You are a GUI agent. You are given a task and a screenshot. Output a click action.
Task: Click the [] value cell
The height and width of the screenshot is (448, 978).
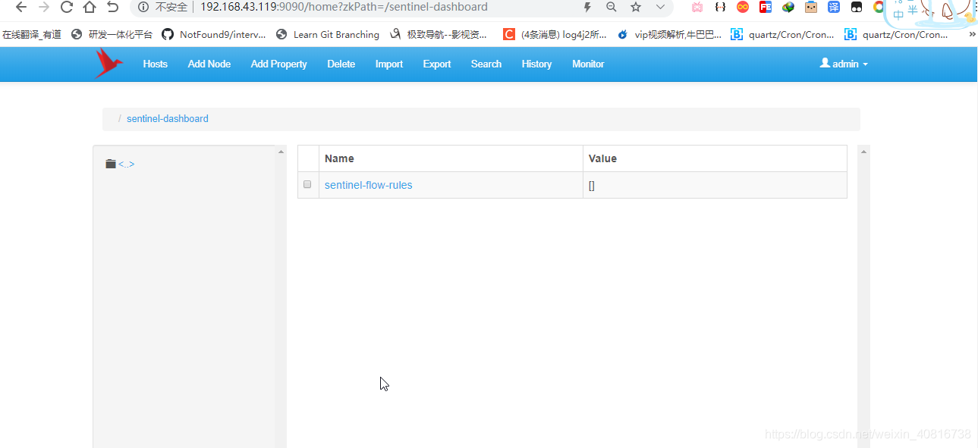715,185
